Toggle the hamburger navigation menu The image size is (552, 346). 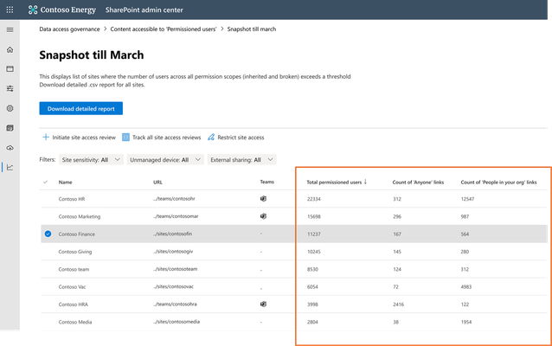(x=10, y=30)
